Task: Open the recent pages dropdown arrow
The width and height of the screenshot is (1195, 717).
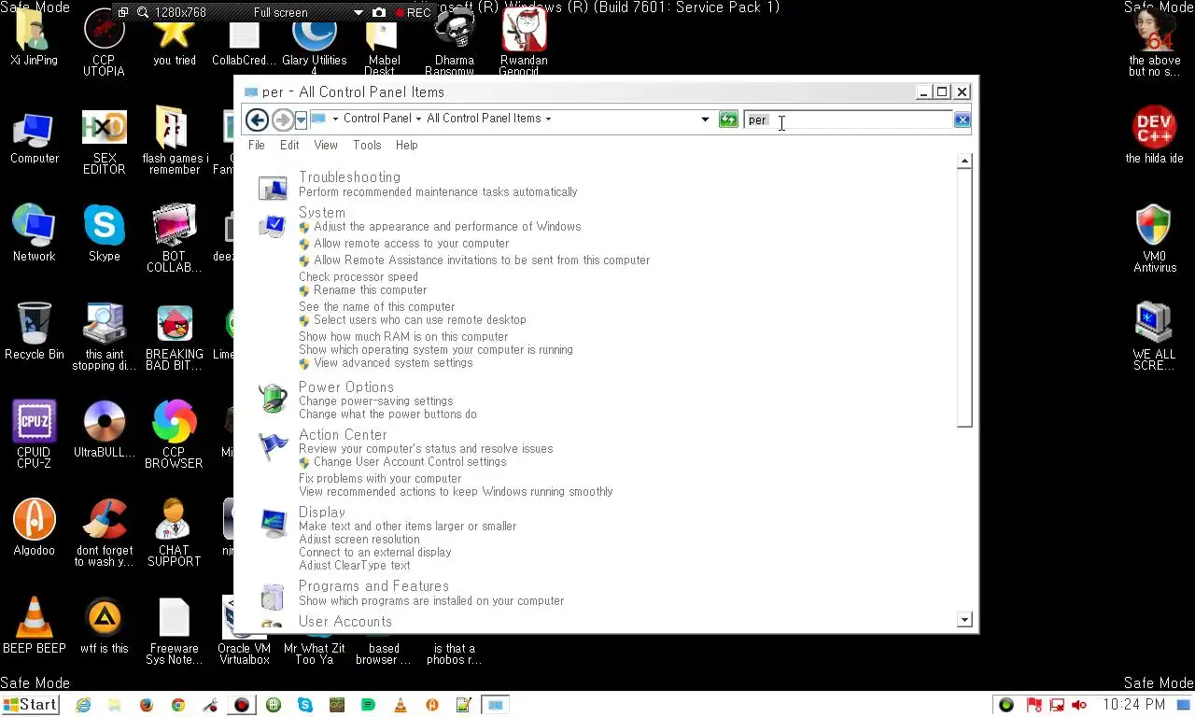Action: tap(301, 120)
